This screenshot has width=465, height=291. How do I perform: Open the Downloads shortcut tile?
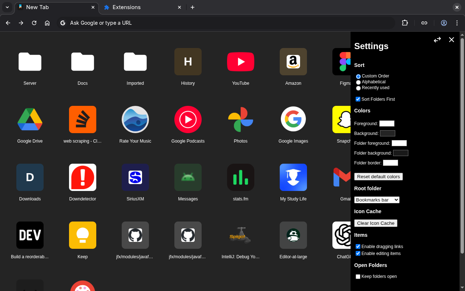click(x=30, y=178)
